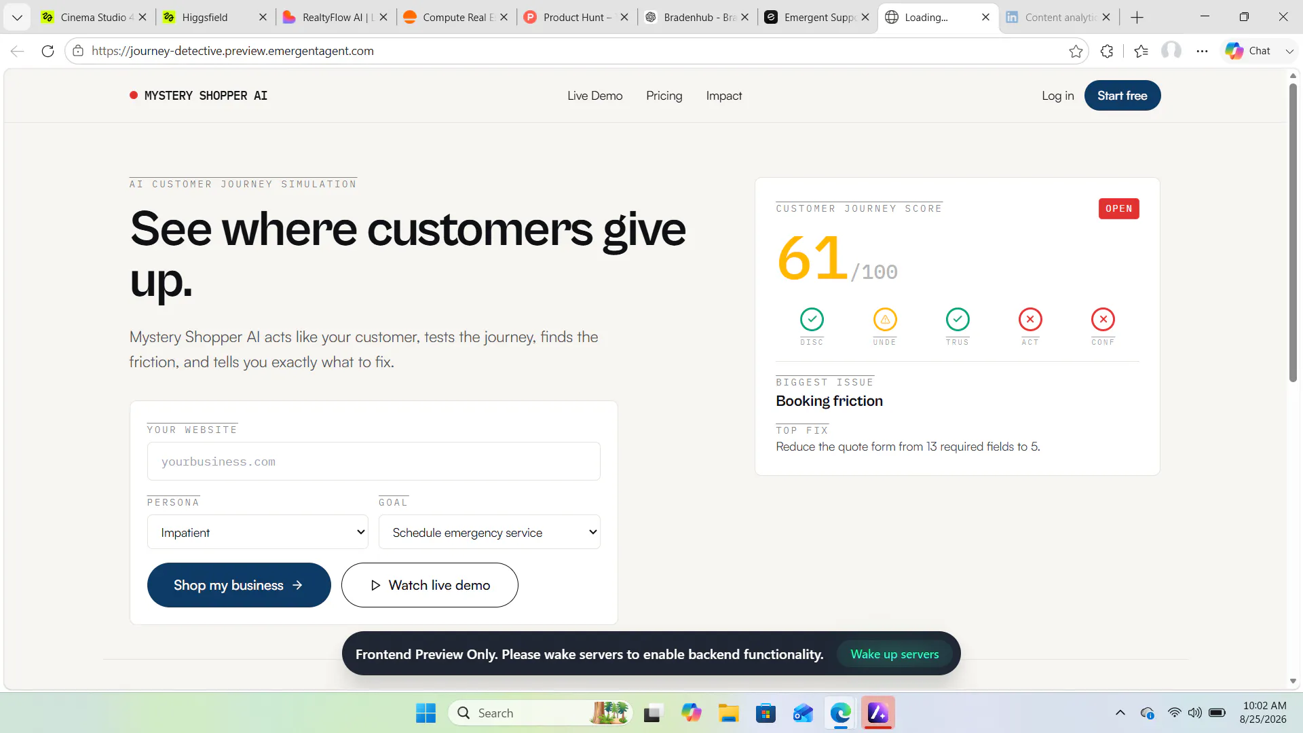Show hidden system tray icons
Viewport: 1303px width, 733px height.
1120,713
